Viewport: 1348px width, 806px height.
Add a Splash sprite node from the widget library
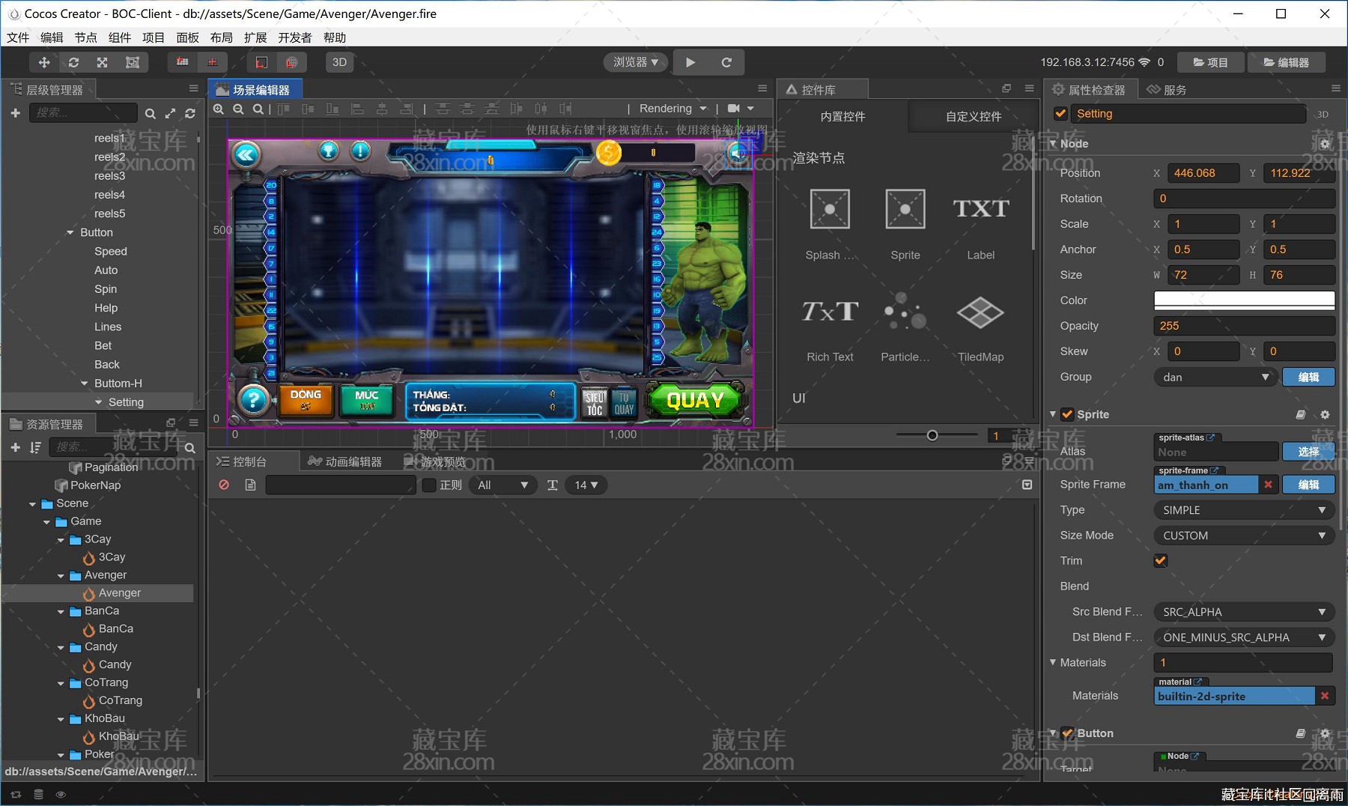(x=830, y=223)
